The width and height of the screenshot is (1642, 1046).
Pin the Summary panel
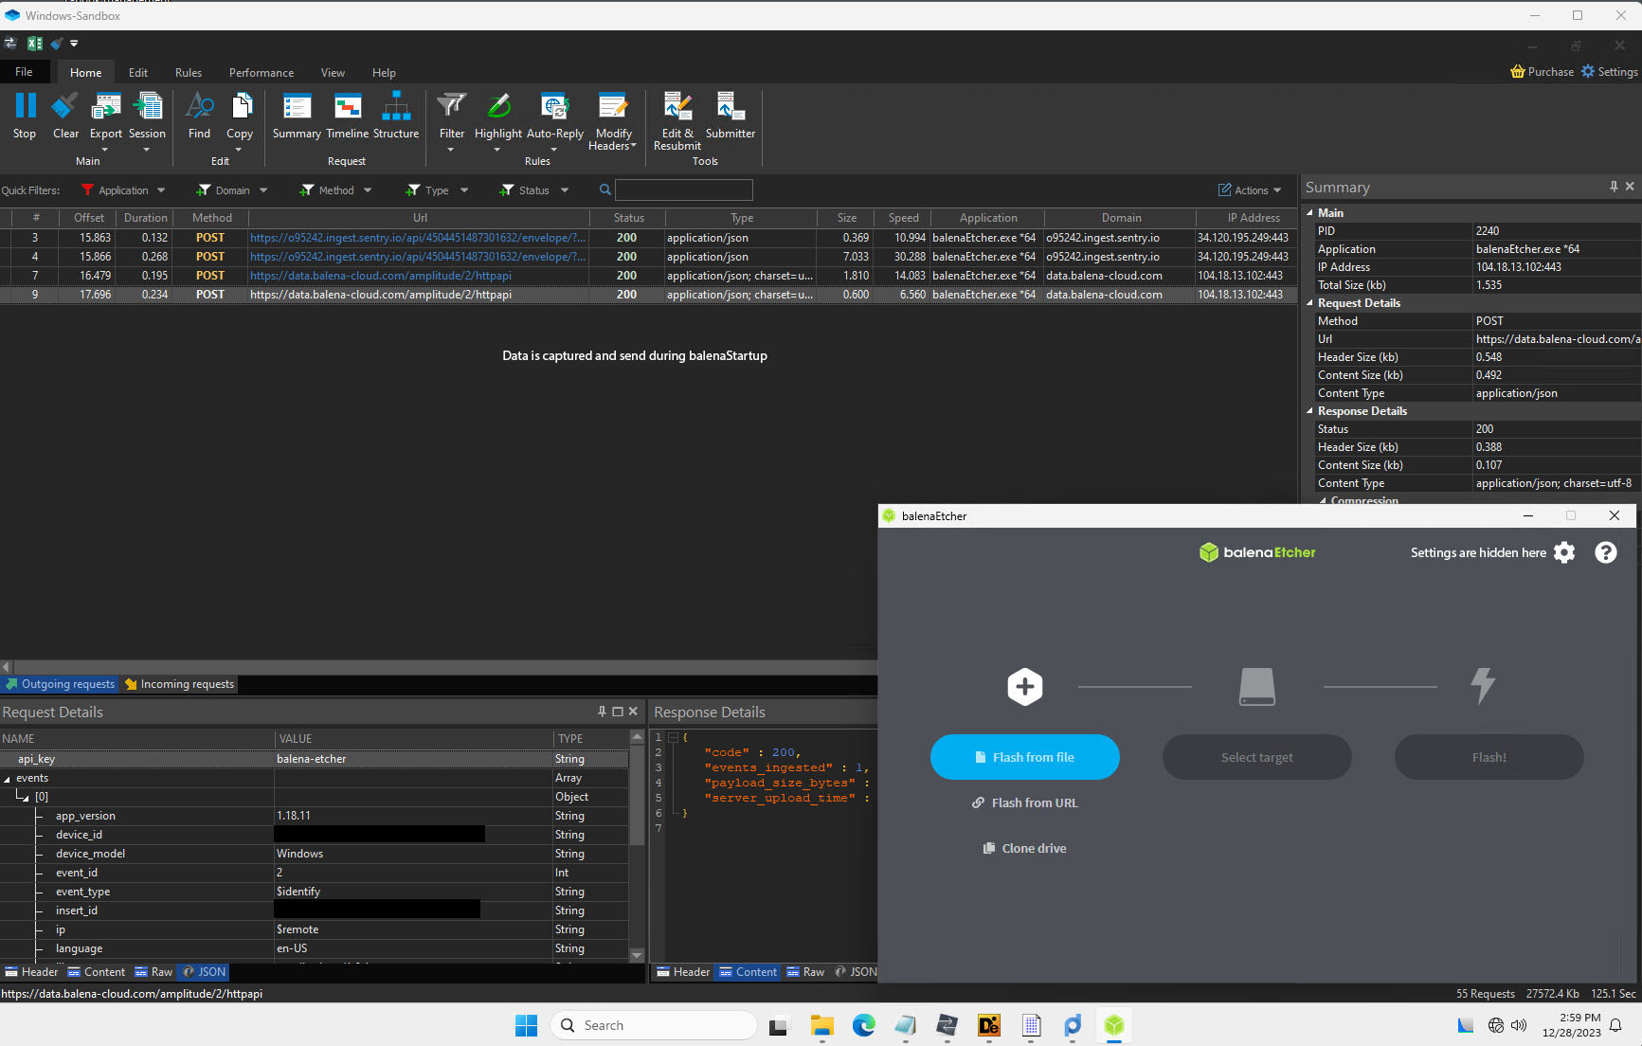click(1614, 187)
